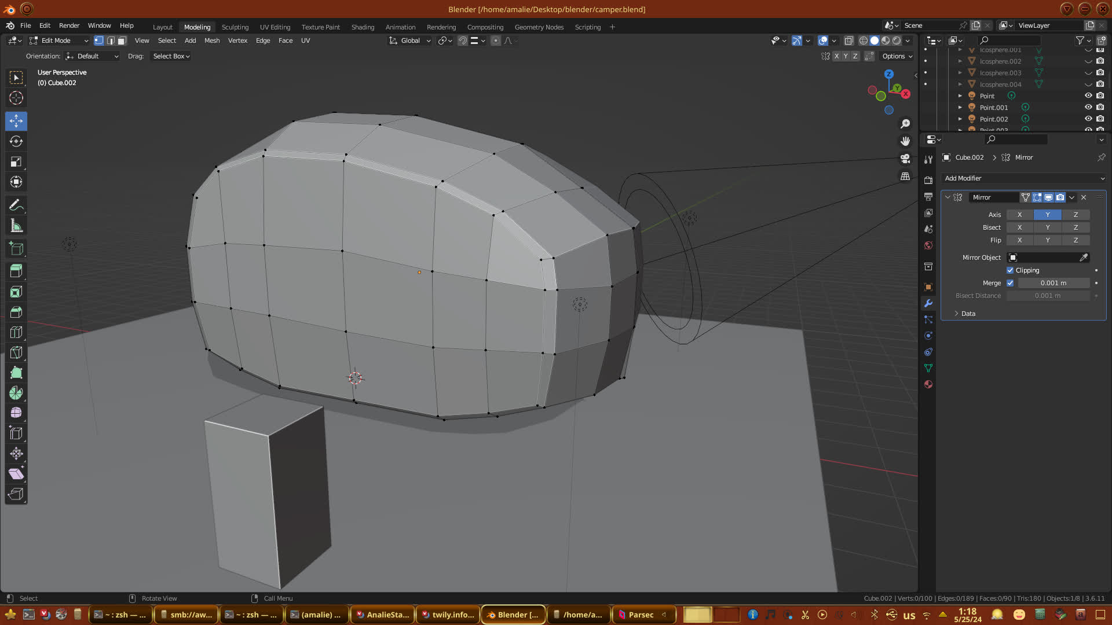Select the Rotate tool in toolbar

pos(16,141)
